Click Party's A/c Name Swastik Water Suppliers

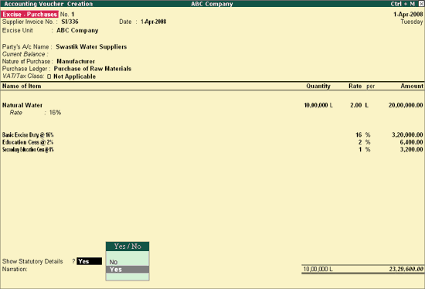pyautogui.click(x=91, y=46)
